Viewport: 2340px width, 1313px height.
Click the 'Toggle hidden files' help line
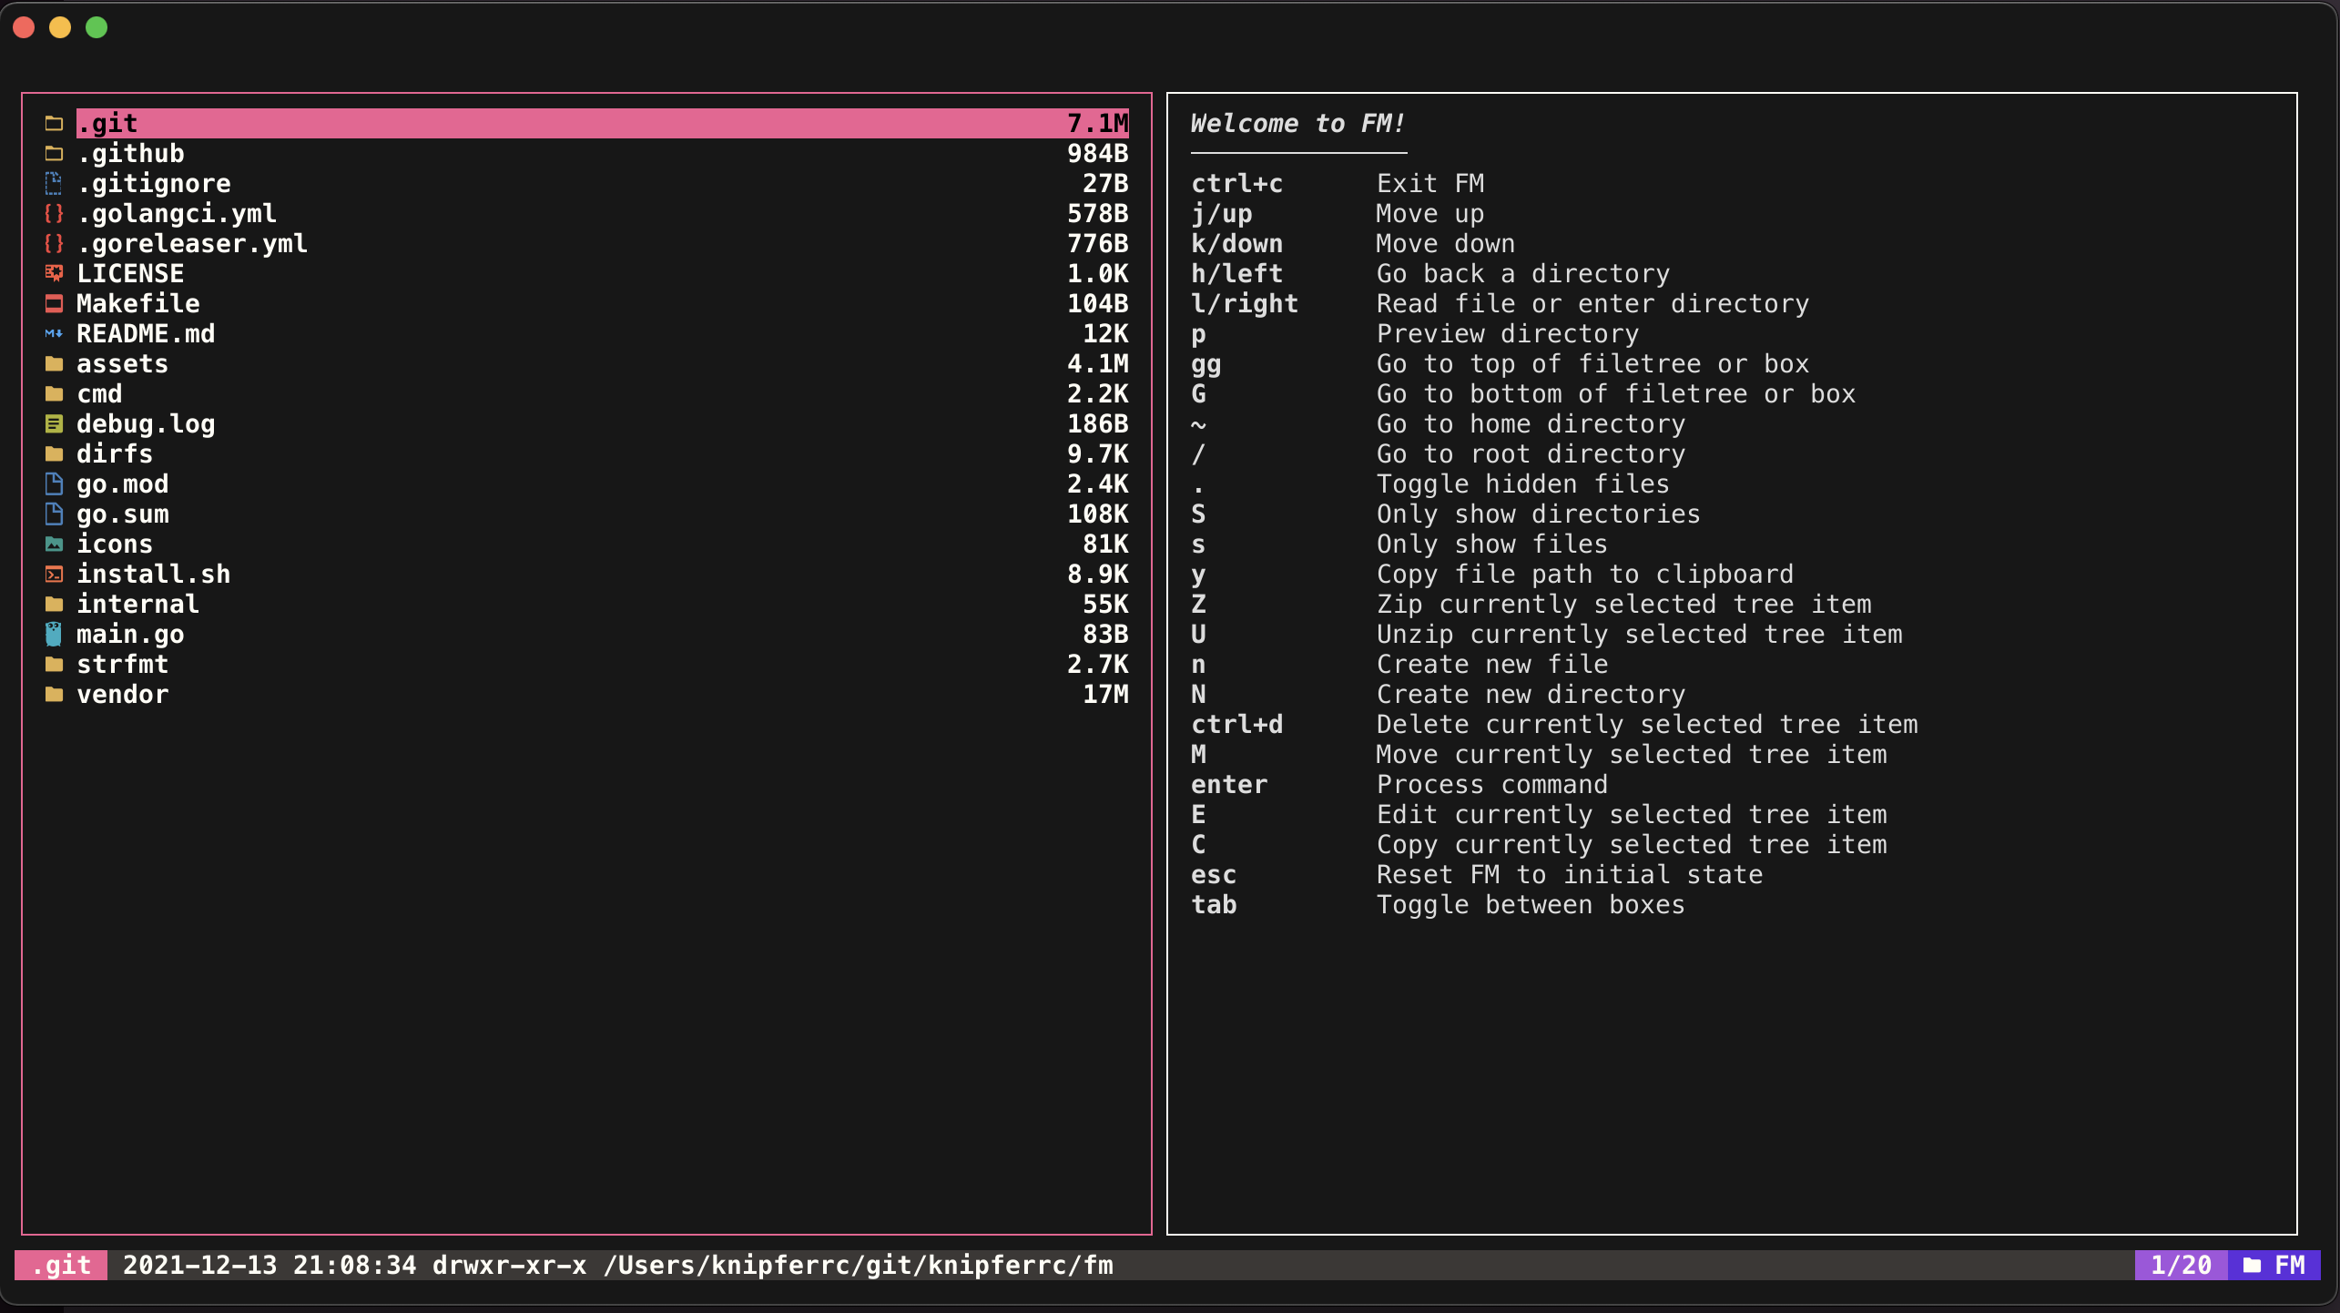(x=1521, y=483)
